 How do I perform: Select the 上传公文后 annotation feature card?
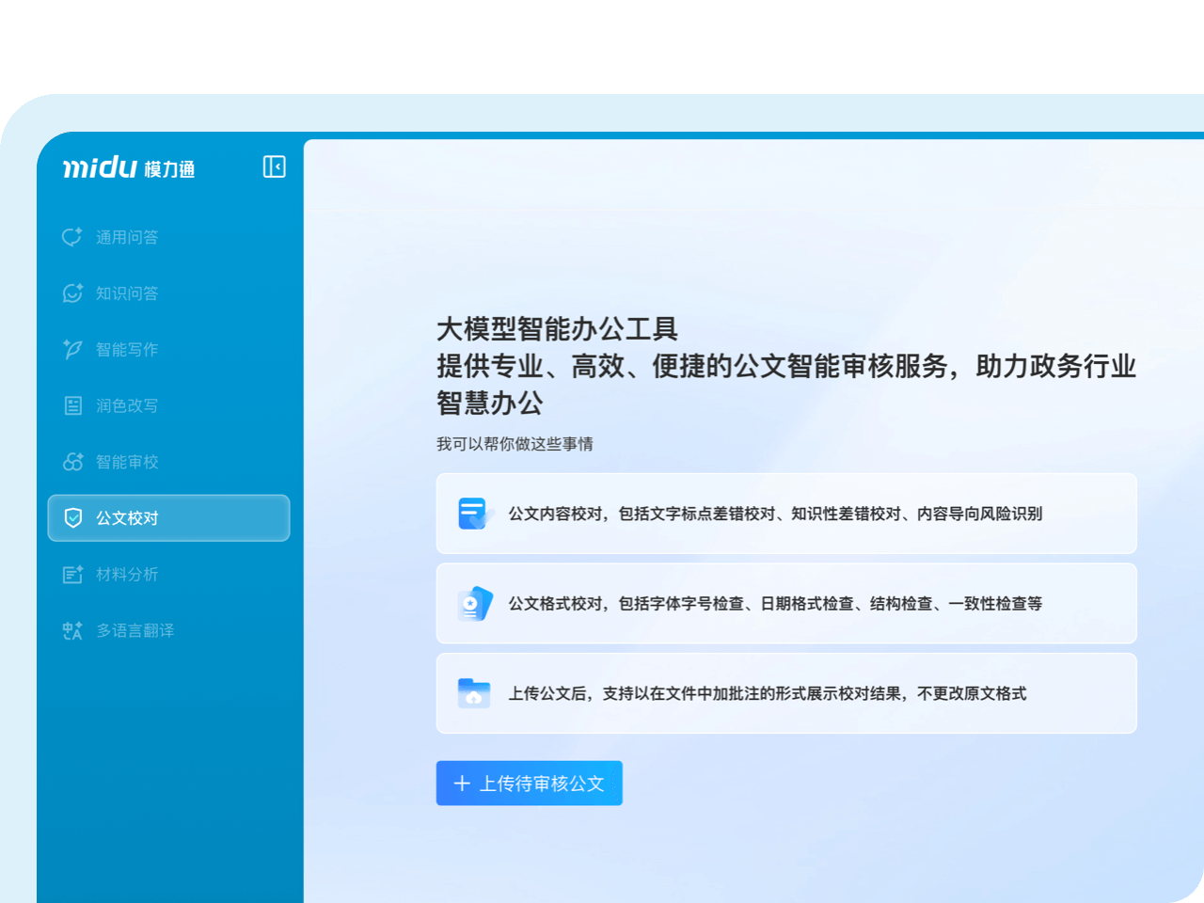coord(786,693)
